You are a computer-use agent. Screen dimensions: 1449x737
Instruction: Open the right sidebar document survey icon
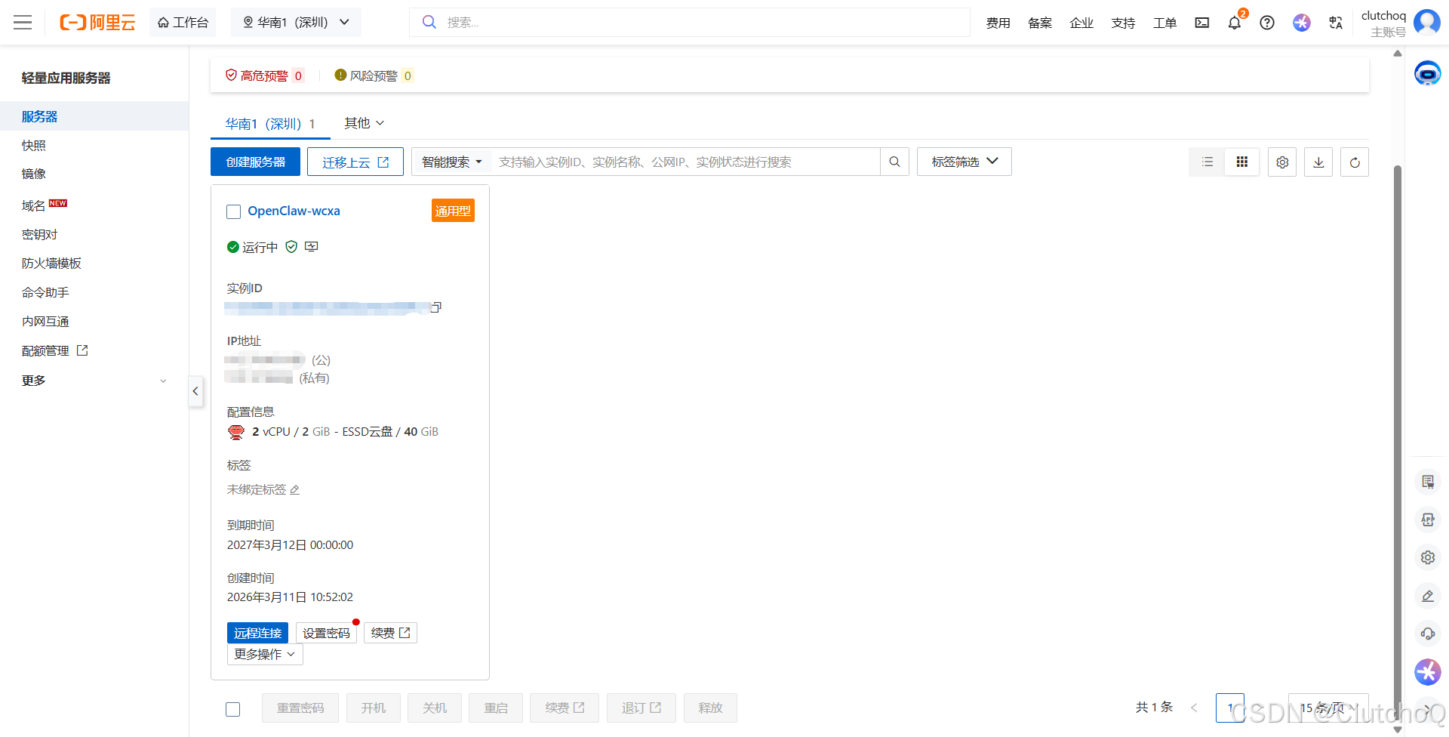(1428, 482)
